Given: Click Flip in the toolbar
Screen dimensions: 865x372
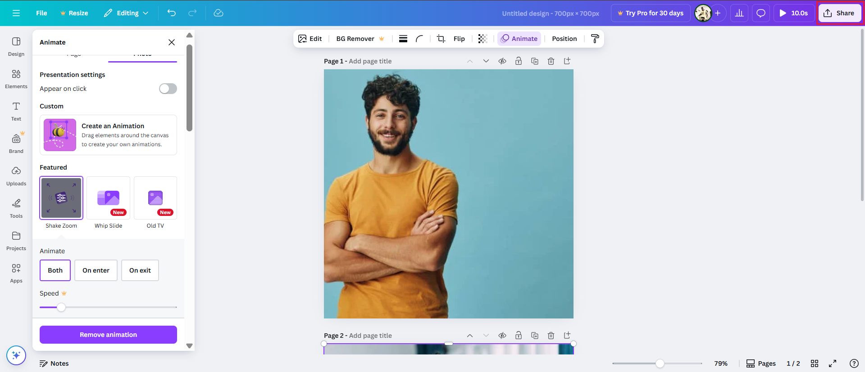Looking at the screenshot, I should [x=459, y=39].
